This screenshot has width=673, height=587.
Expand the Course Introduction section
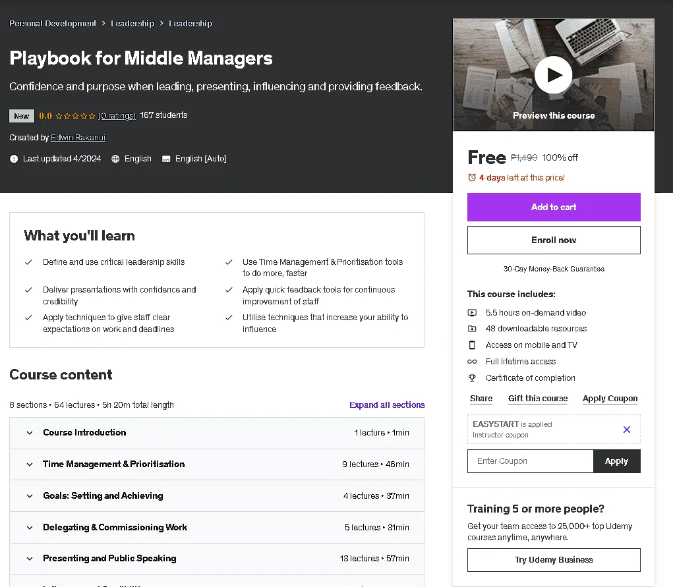[x=217, y=433]
